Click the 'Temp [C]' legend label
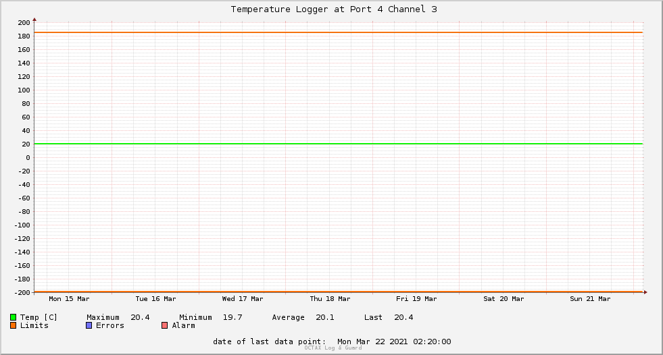Image resolution: width=663 pixels, height=355 pixels. coord(39,317)
